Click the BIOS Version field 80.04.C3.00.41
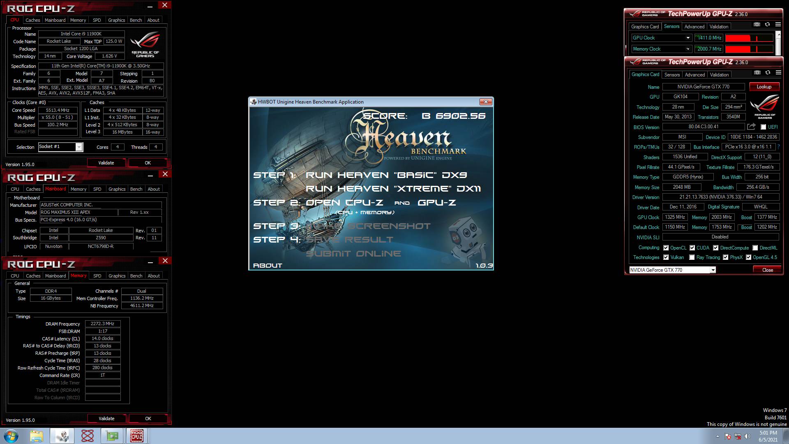789x444 pixels. point(704,127)
